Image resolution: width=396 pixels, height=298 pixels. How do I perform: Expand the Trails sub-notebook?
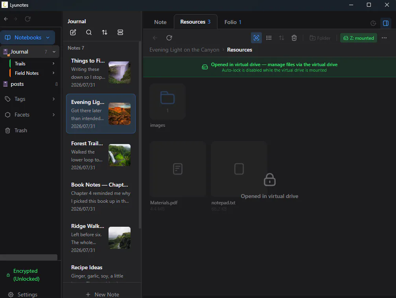point(53,63)
